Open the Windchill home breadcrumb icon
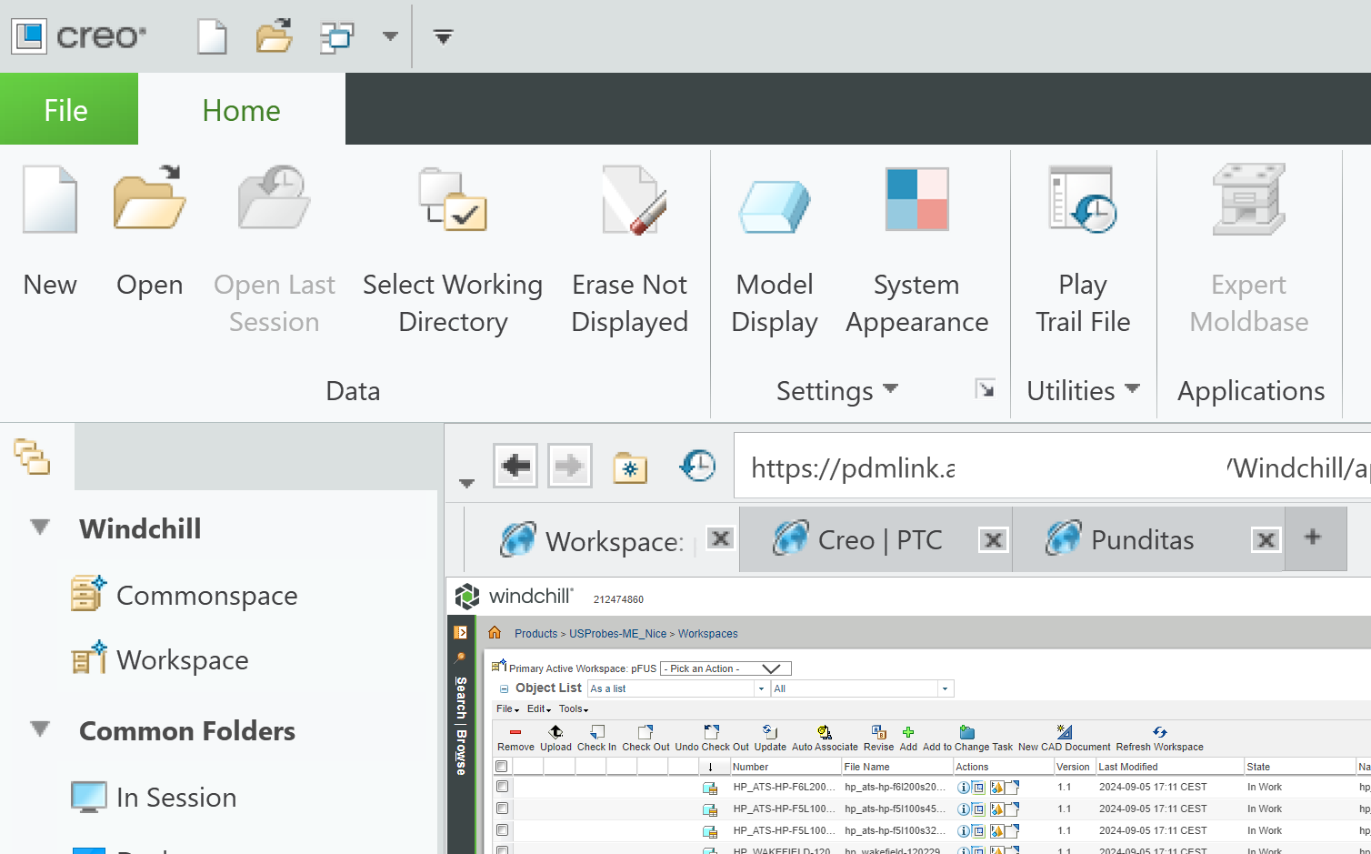The width and height of the screenshot is (1371, 854). point(494,633)
